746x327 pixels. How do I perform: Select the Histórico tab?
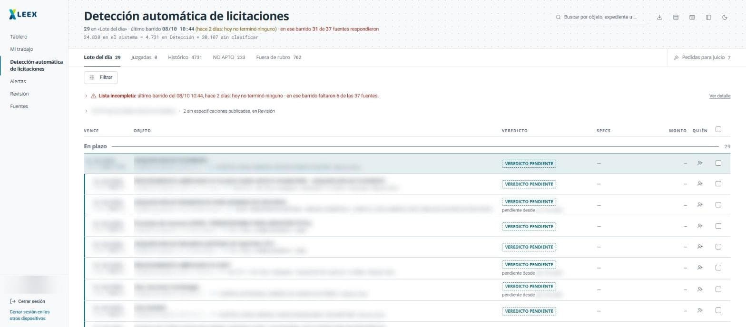click(x=185, y=58)
